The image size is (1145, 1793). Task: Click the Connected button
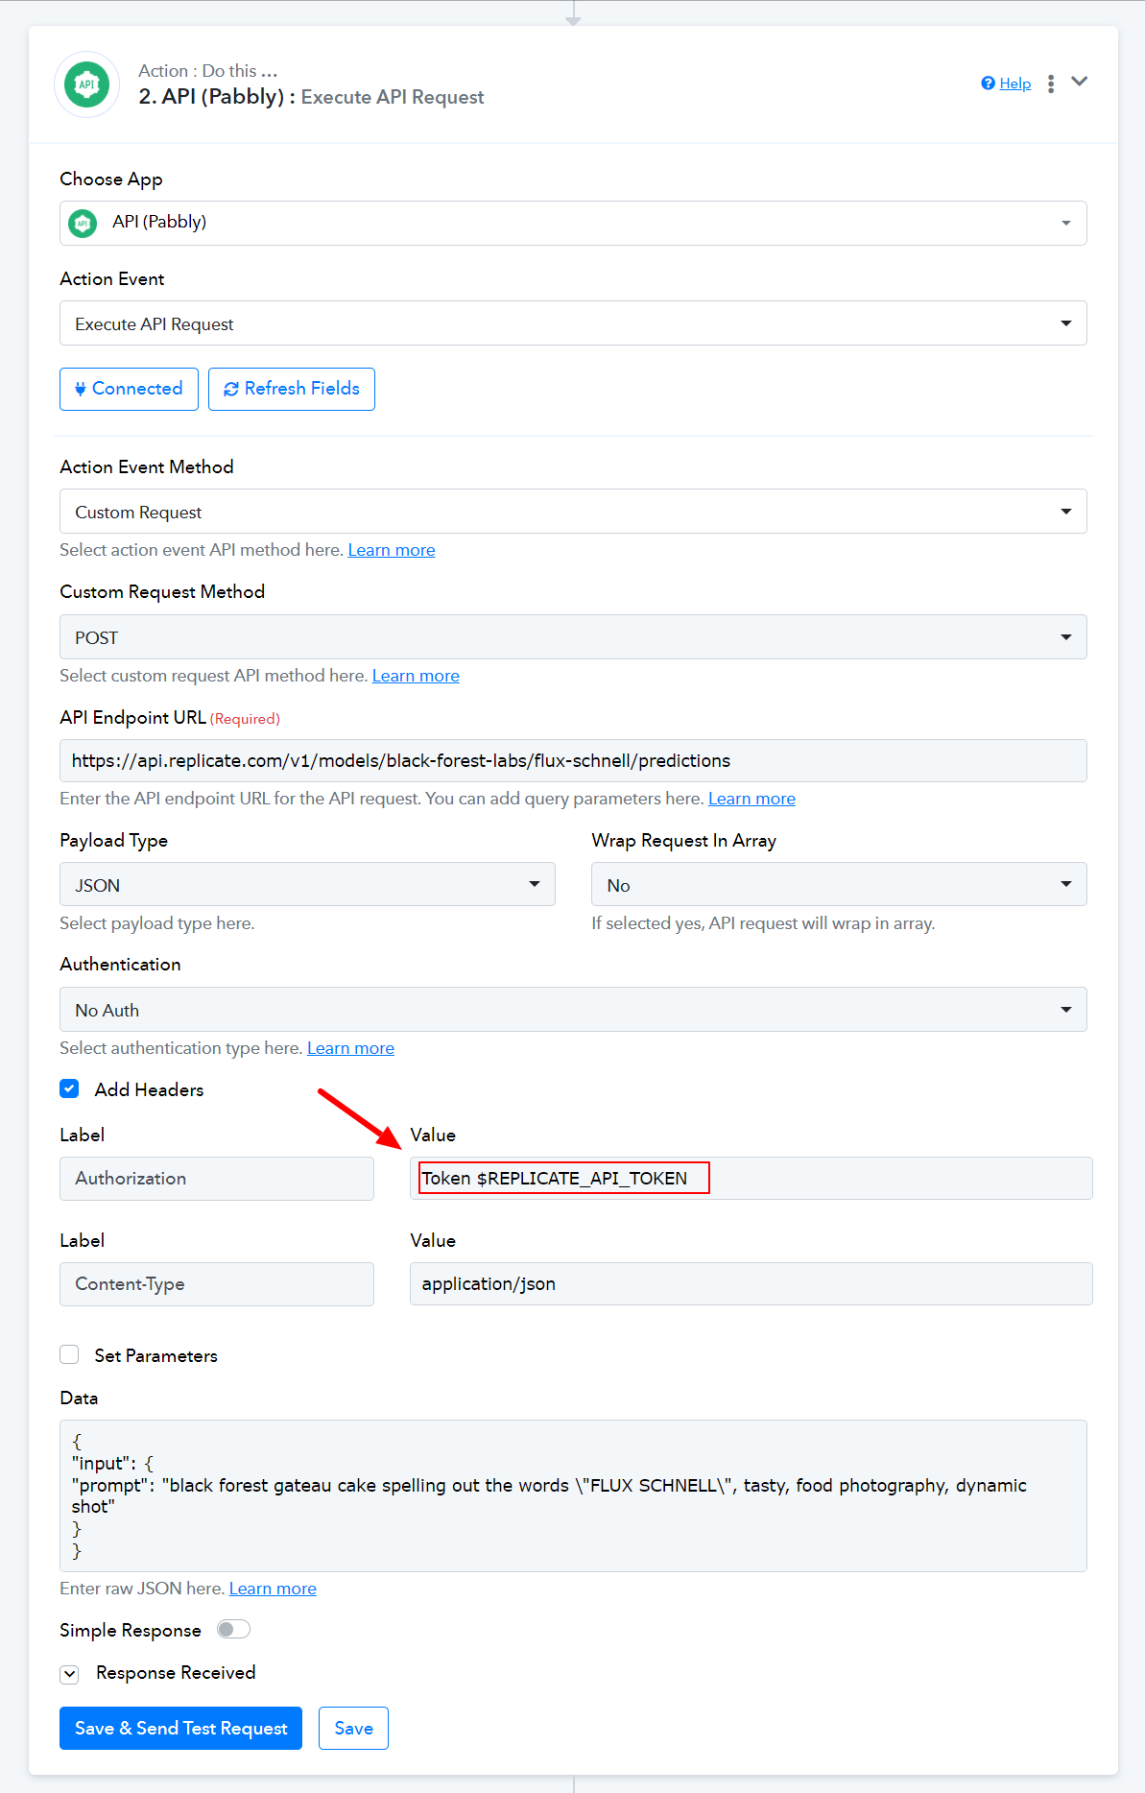pos(129,389)
